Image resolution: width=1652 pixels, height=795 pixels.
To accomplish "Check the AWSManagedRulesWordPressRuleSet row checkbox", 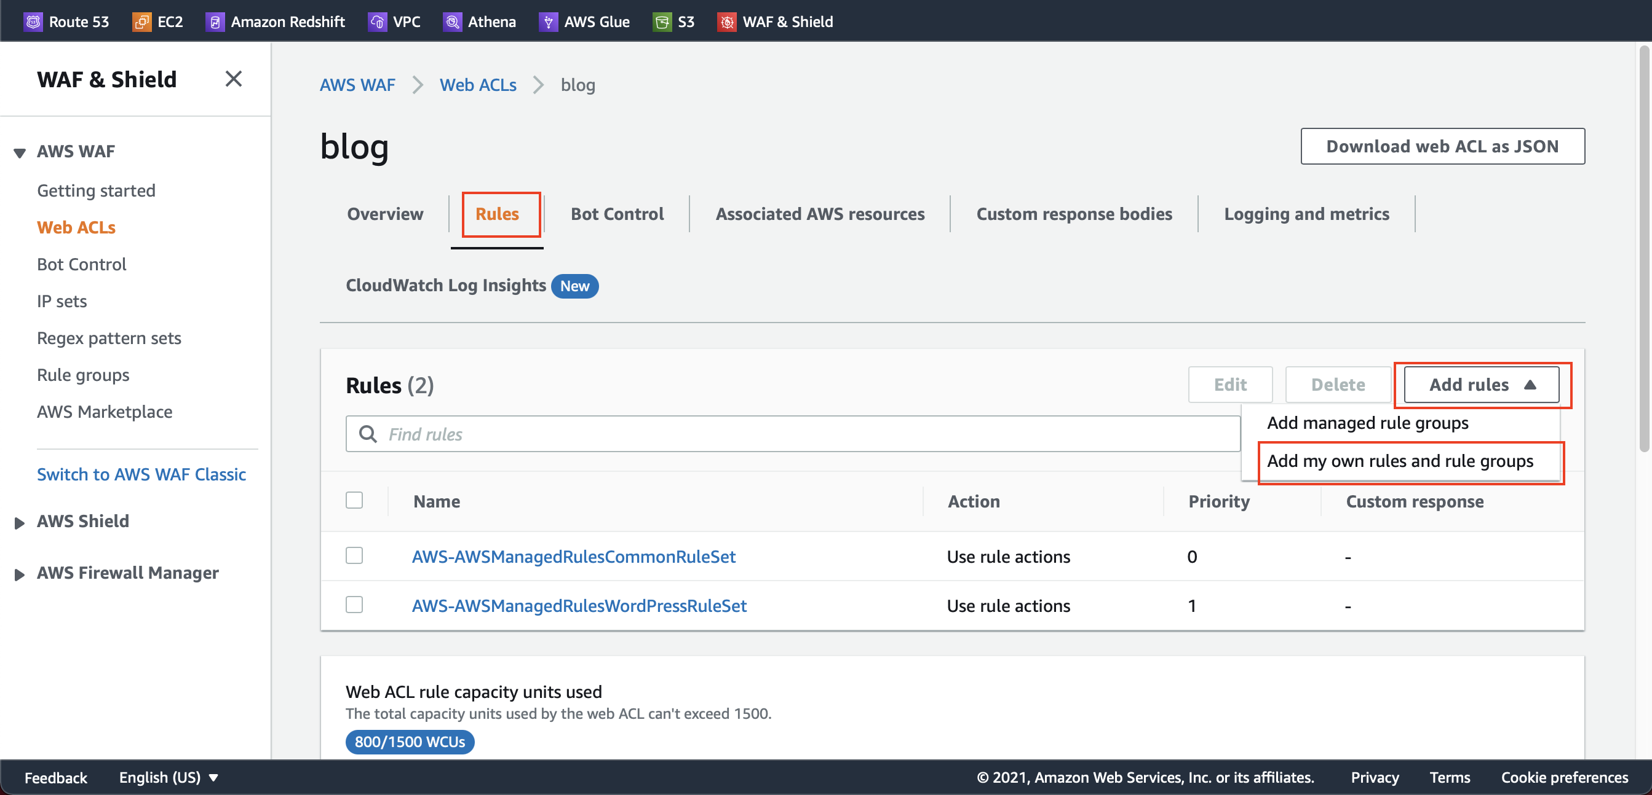I will pos(354,604).
